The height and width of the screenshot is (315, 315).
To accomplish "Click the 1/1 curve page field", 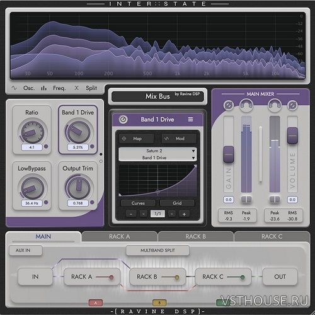I will [x=157, y=214].
